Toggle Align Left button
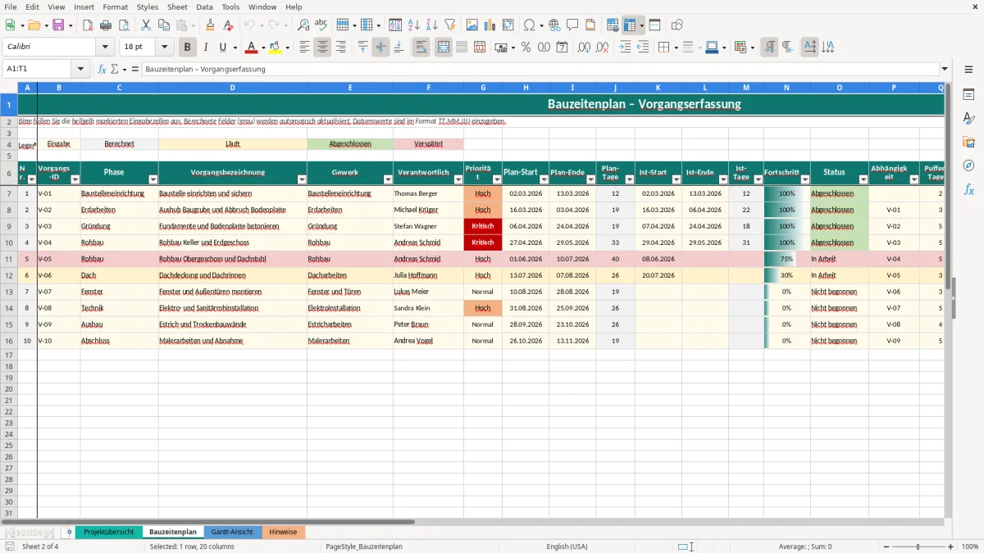The width and height of the screenshot is (984, 553). click(304, 48)
